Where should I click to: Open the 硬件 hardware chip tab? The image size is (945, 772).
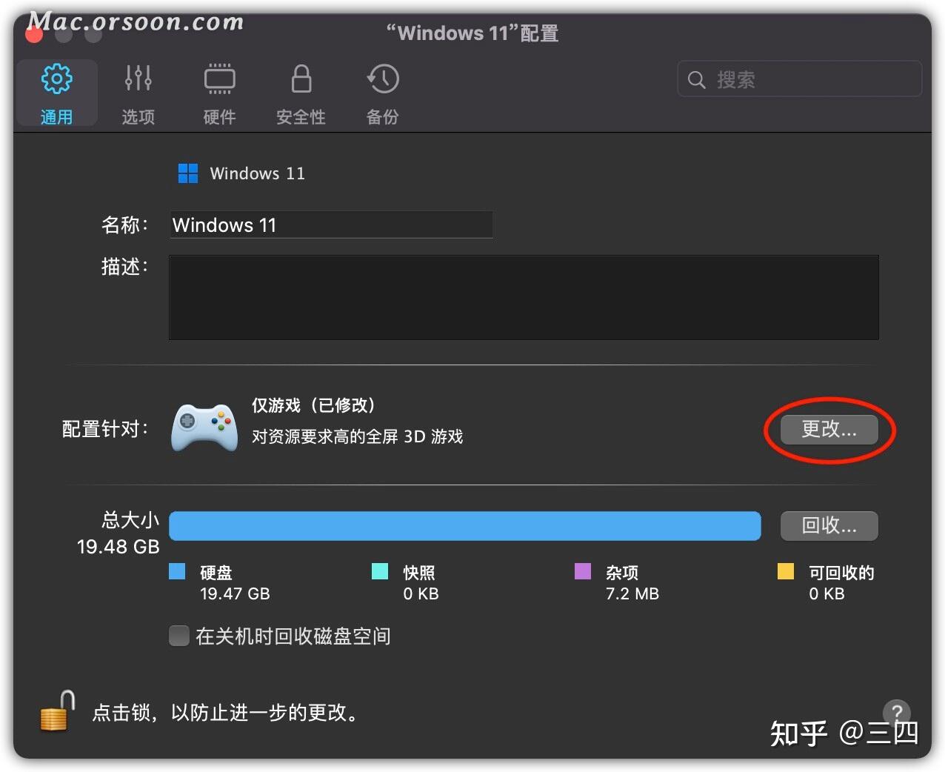click(x=220, y=93)
